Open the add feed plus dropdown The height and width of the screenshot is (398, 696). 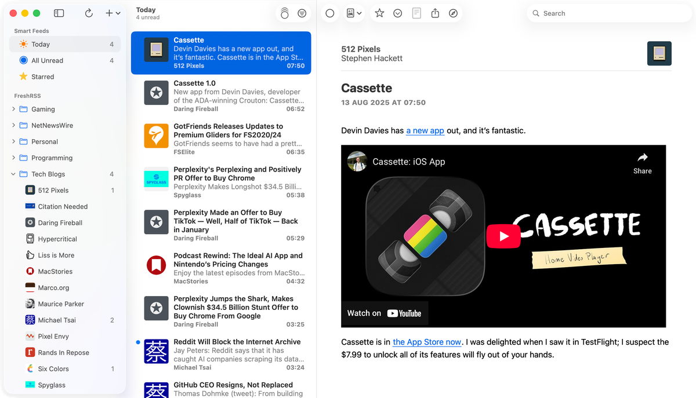pyautogui.click(x=113, y=13)
